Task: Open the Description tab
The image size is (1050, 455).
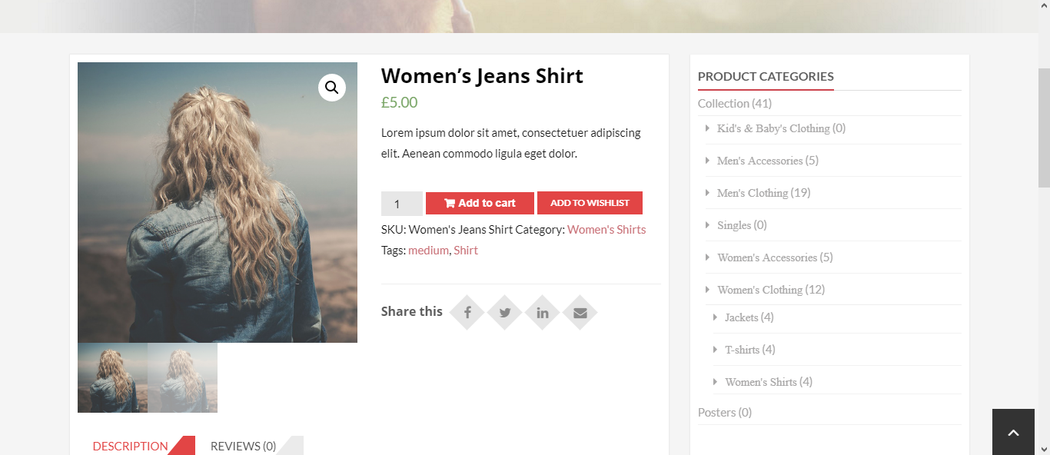Action: (130, 446)
